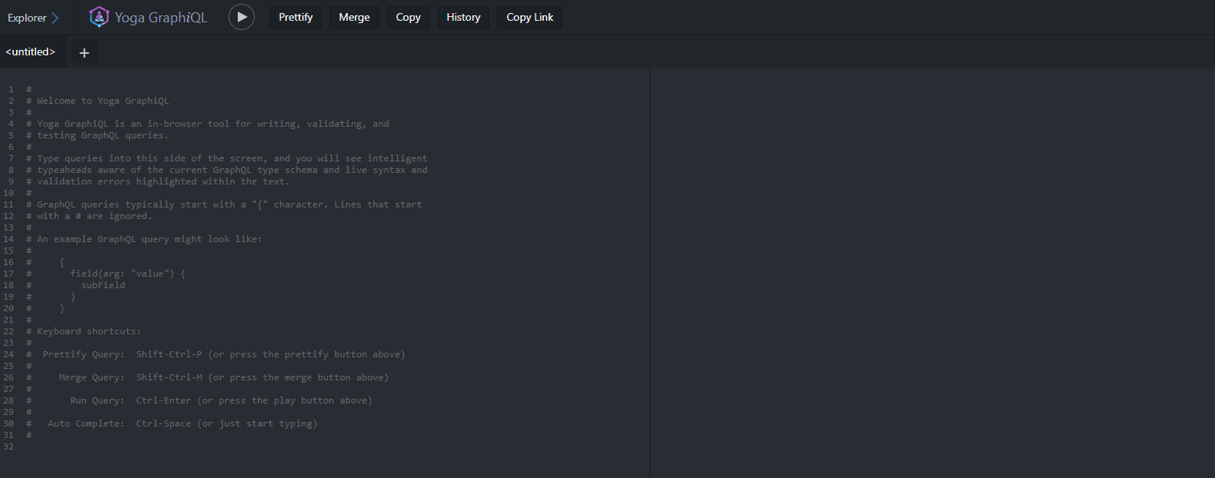The image size is (1215, 478).
Task: Copy the query with the Copy button
Action: pos(408,17)
